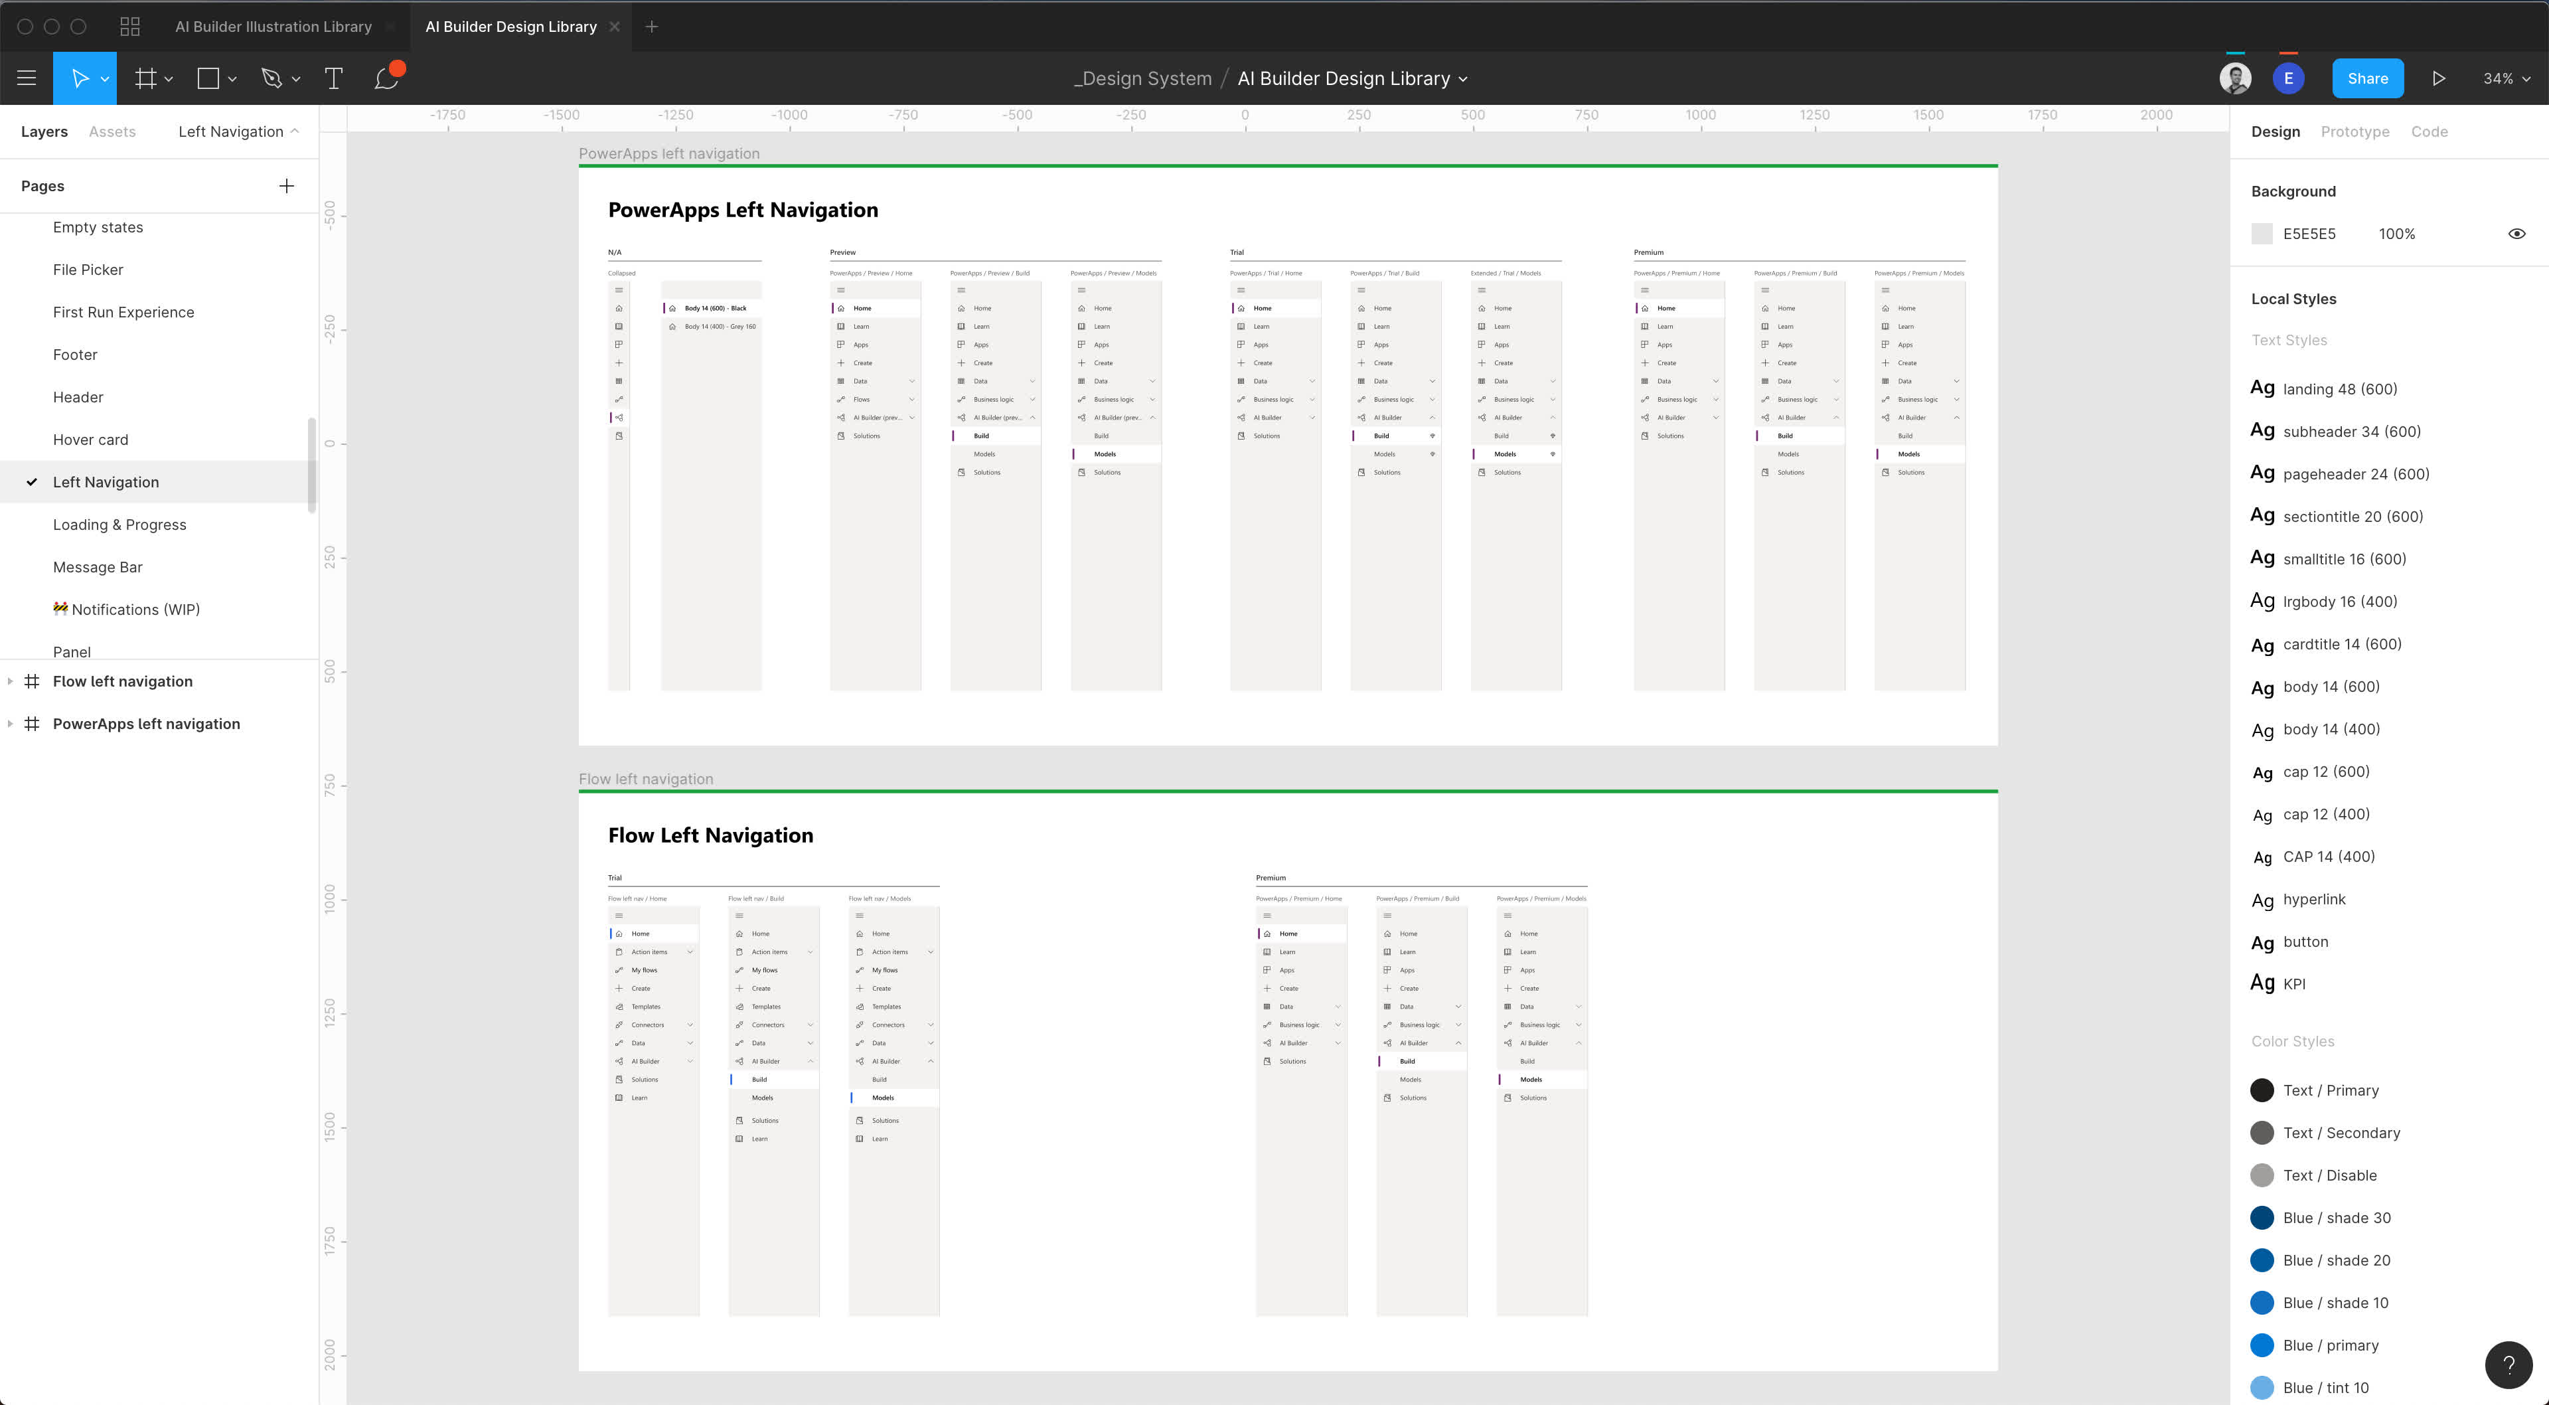Select the Pen tool
2549x1405 pixels.
pyautogui.click(x=271, y=78)
